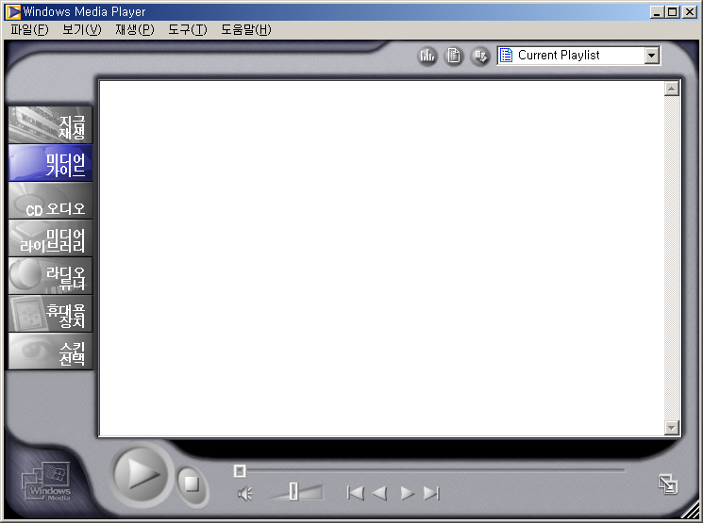Viewport: 703px width, 523px height.
Task: Toggle playlist pane icon
Action: tap(454, 56)
